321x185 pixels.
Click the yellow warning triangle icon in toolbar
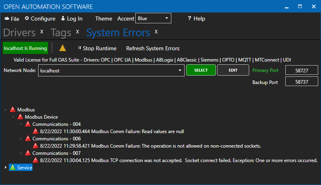[x=62, y=48]
